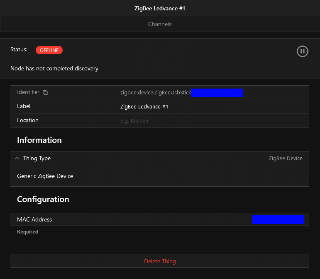This screenshot has height=279, width=320.
Task: Select the 'Node has not completed discovery' message
Action: [x=54, y=68]
